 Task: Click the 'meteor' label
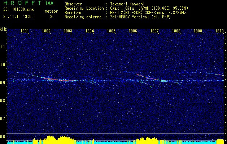51,11
